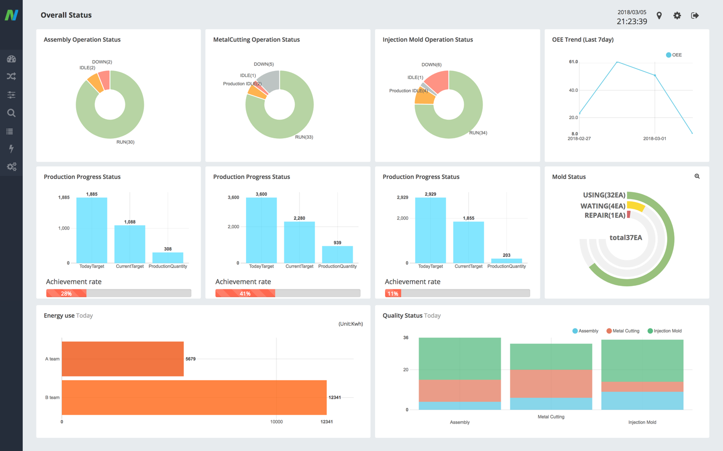Image resolution: width=723 pixels, height=451 pixels.
Task: Click the 939 ProductionQuantity bar
Action: (x=337, y=254)
